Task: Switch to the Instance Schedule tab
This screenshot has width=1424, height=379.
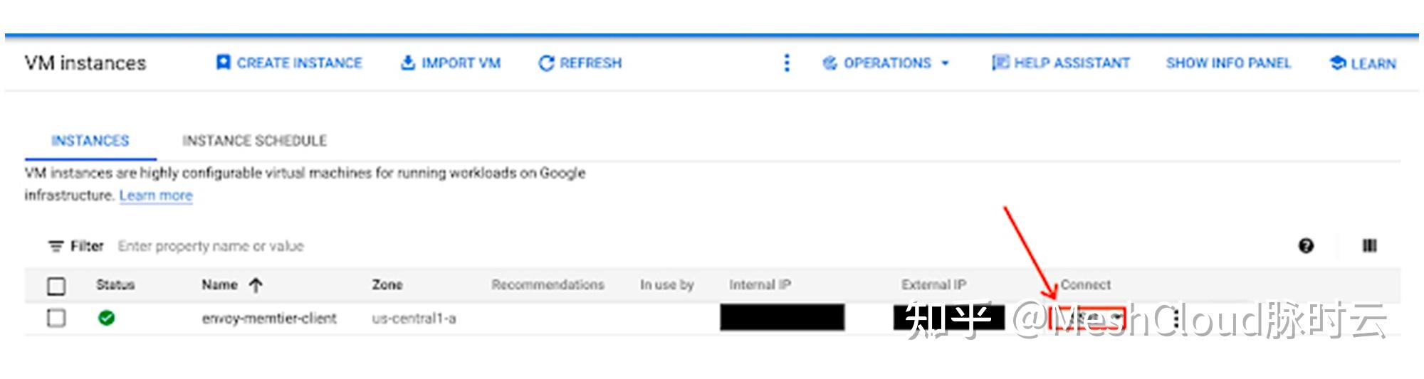Action: [254, 141]
